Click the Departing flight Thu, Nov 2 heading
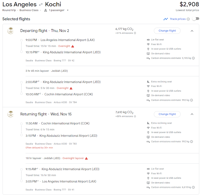Screen dimensions: 200x196 (x=44, y=31)
